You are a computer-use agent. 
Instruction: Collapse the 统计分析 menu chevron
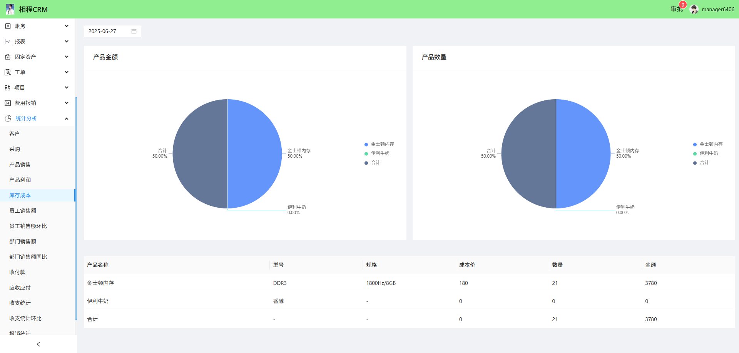(67, 118)
